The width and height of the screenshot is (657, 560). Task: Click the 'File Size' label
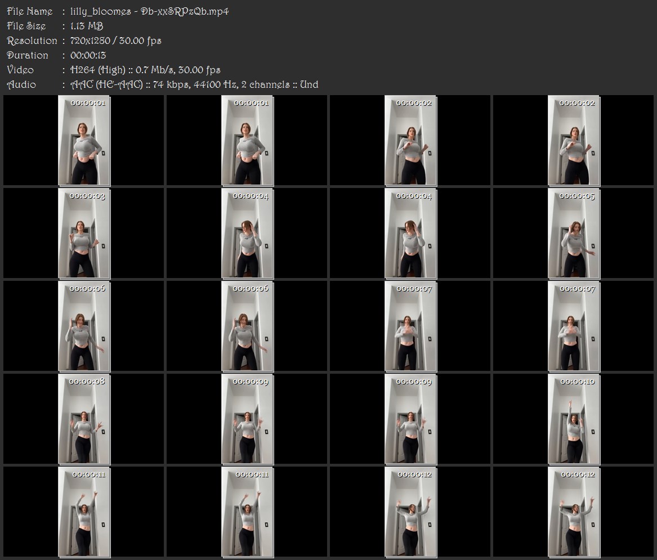(x=26, y=26)
